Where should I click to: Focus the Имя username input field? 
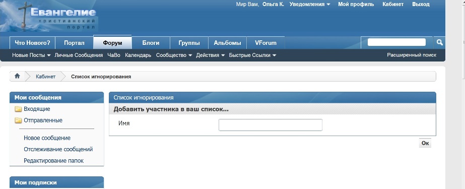point(271,125)
